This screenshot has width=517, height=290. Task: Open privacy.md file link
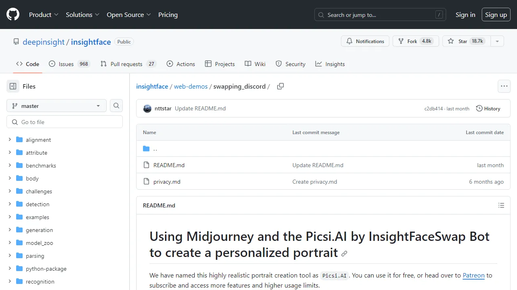pos(167,182)
